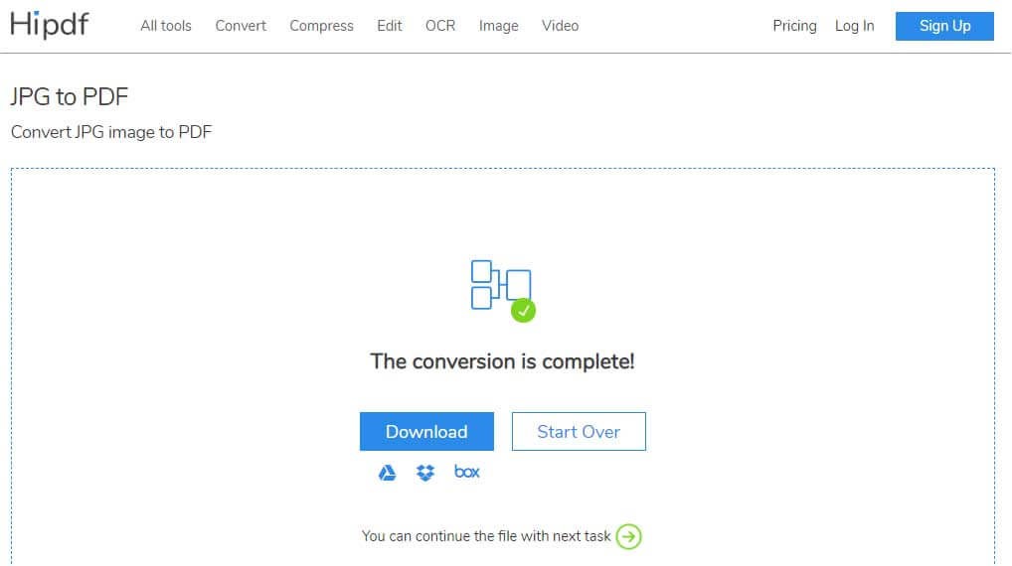Save file to Google Drive icon

pyautogui.click(x=388, y=474)
